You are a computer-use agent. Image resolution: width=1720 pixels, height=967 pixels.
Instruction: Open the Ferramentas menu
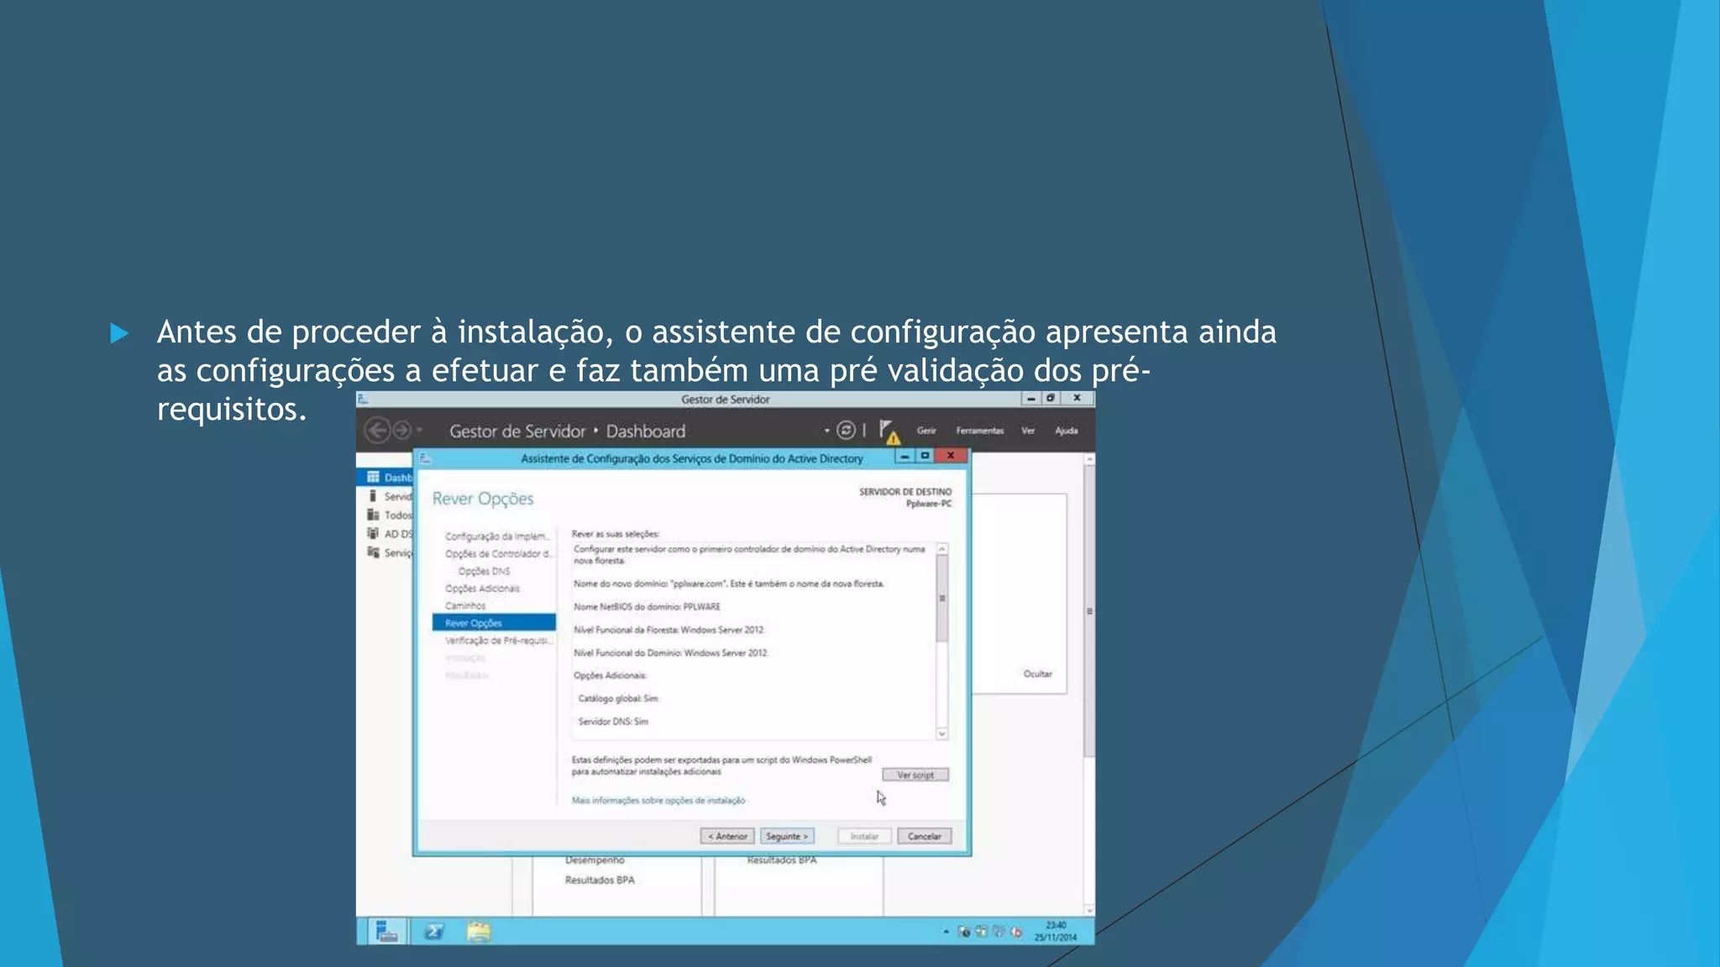[979, 431]
